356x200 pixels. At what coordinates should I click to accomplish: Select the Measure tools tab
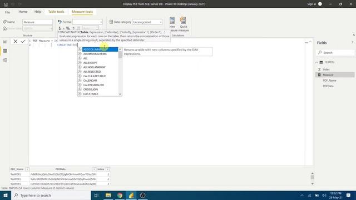pos(82,12)
